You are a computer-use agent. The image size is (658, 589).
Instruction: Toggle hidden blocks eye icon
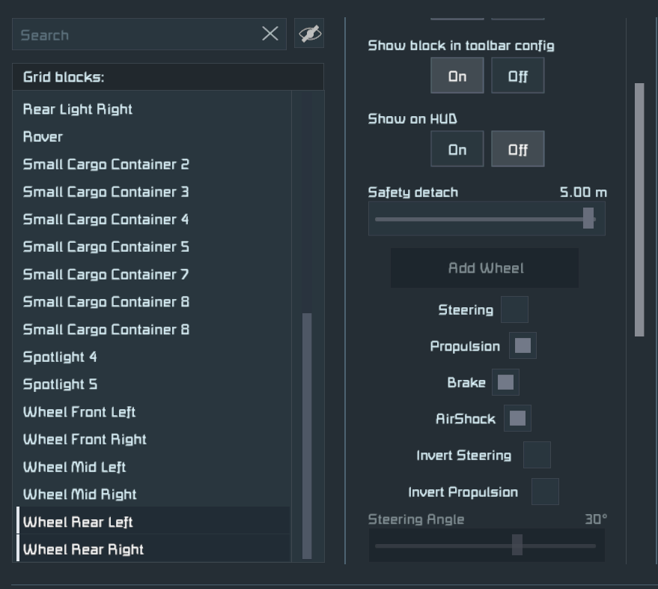pos(309,34)
